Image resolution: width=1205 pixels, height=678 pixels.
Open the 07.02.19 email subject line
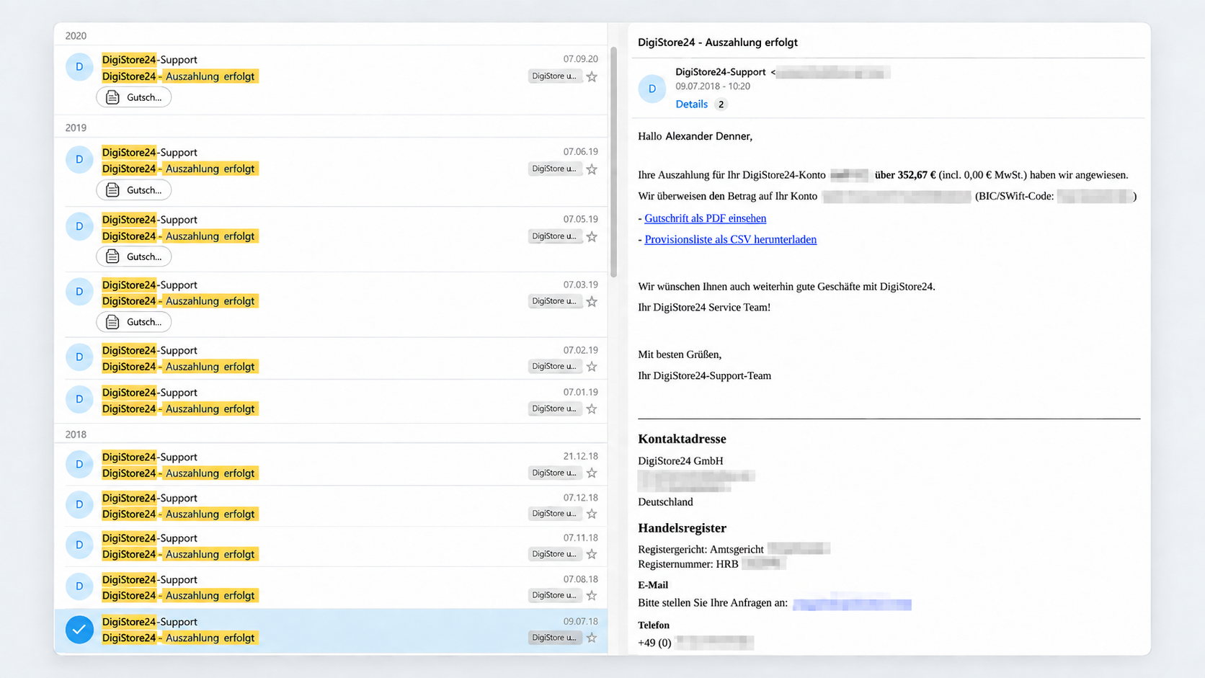(x=179, y=367)
